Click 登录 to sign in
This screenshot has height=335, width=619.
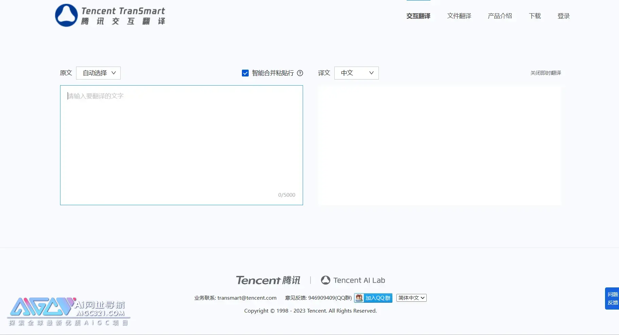pos(563,16)
